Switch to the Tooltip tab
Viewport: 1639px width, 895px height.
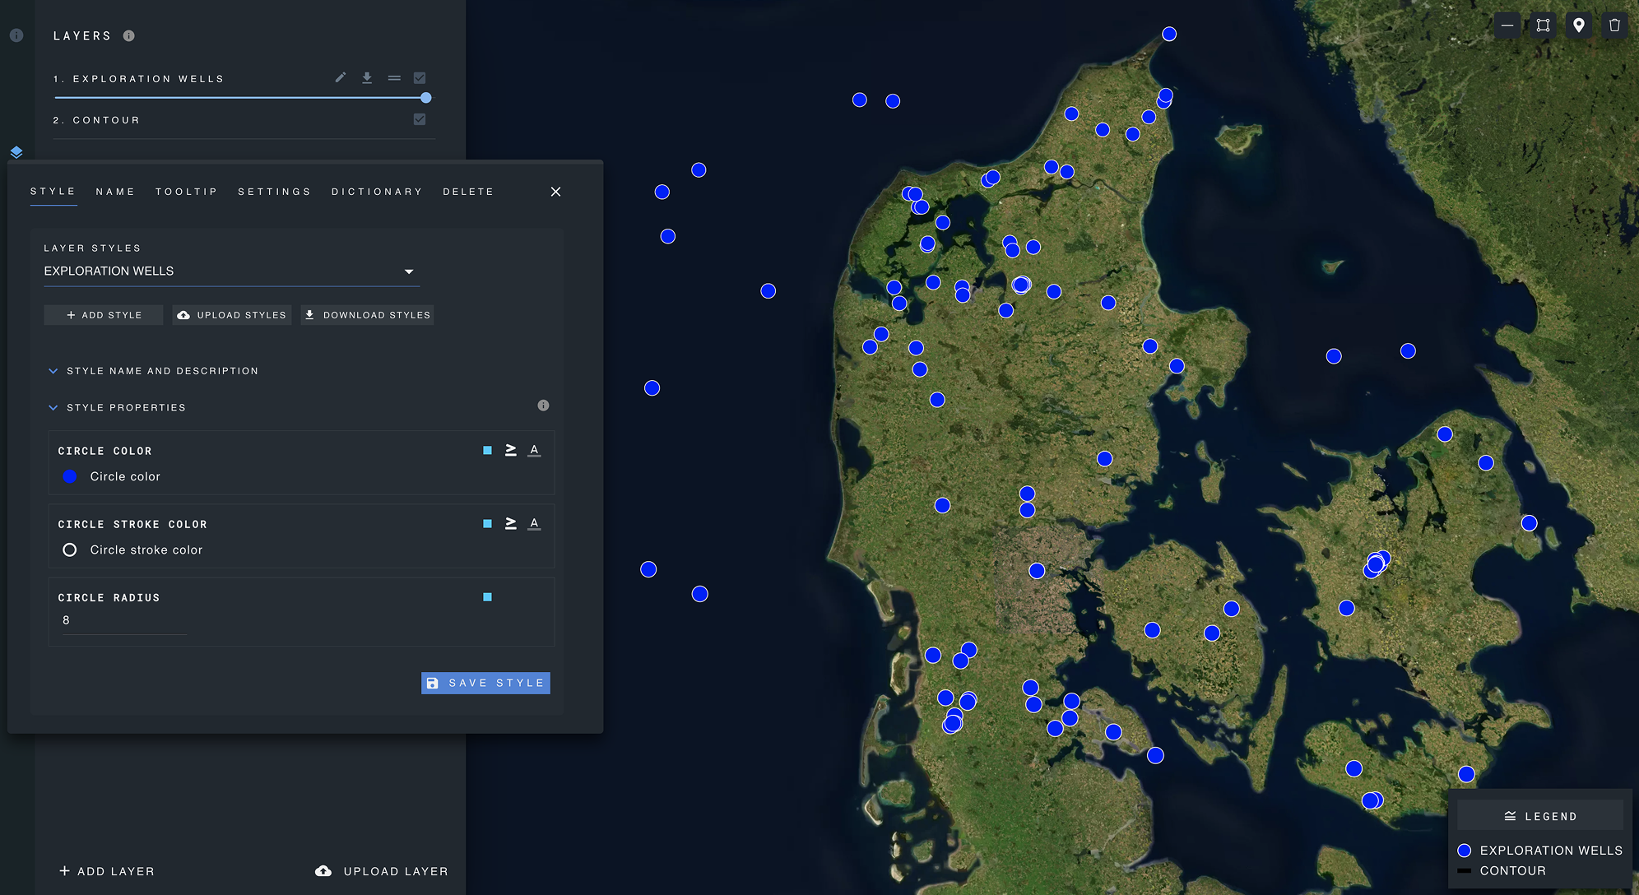[187, 192]
